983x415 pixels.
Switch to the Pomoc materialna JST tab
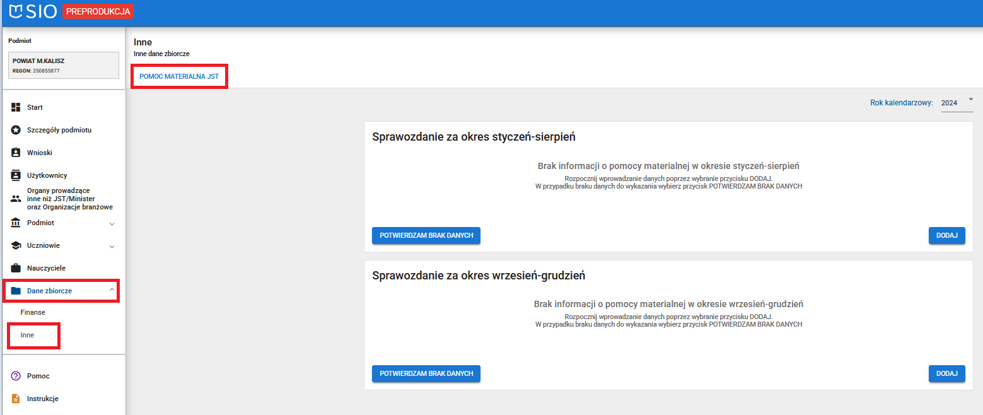pos(179,76)
